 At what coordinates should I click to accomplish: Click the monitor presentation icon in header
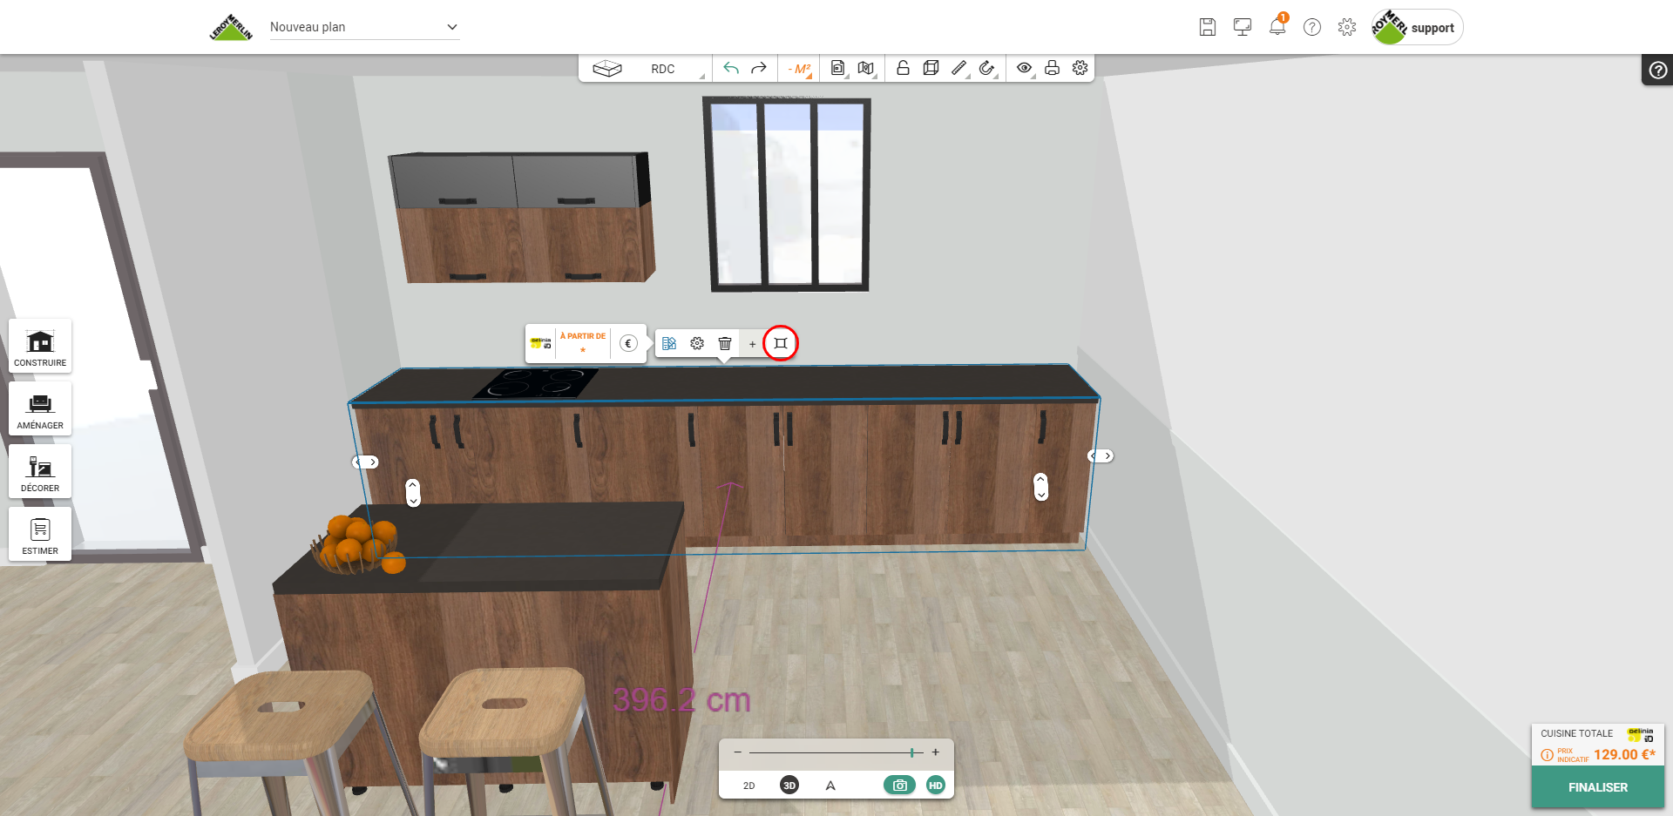1243,27
